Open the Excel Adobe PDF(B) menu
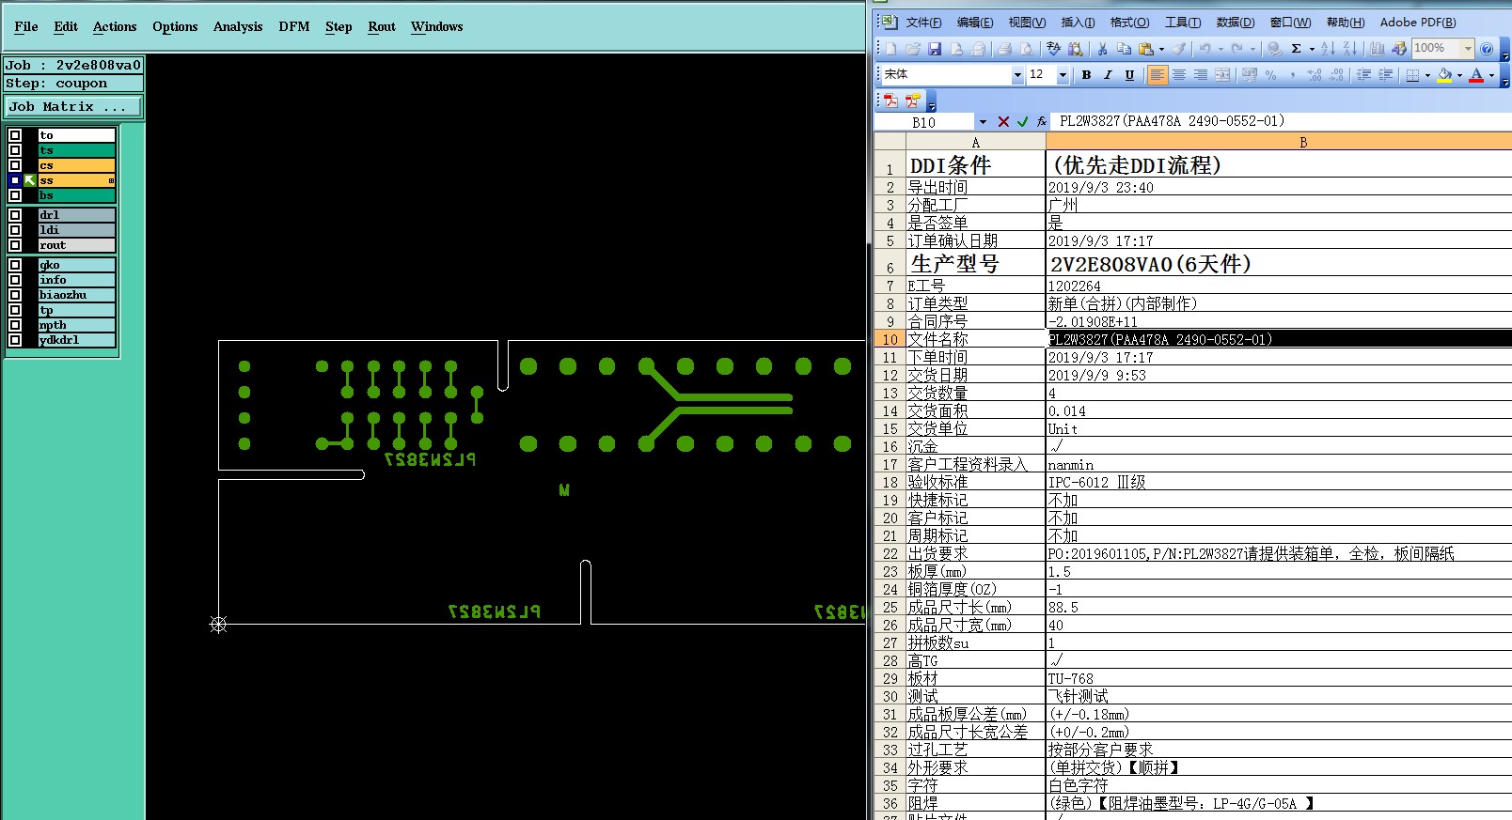The image size is (1512, 820). click(x=1418, y=23)
